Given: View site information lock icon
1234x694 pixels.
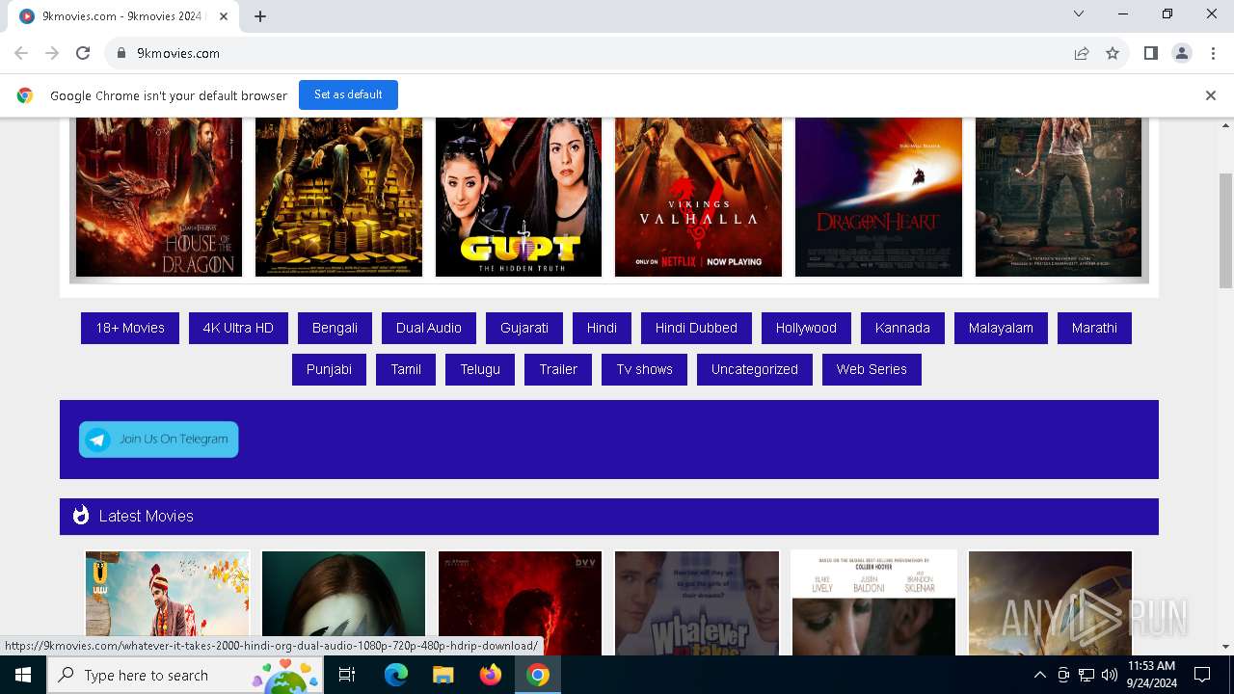Looking at the screenshot, I should click(121, 53).
